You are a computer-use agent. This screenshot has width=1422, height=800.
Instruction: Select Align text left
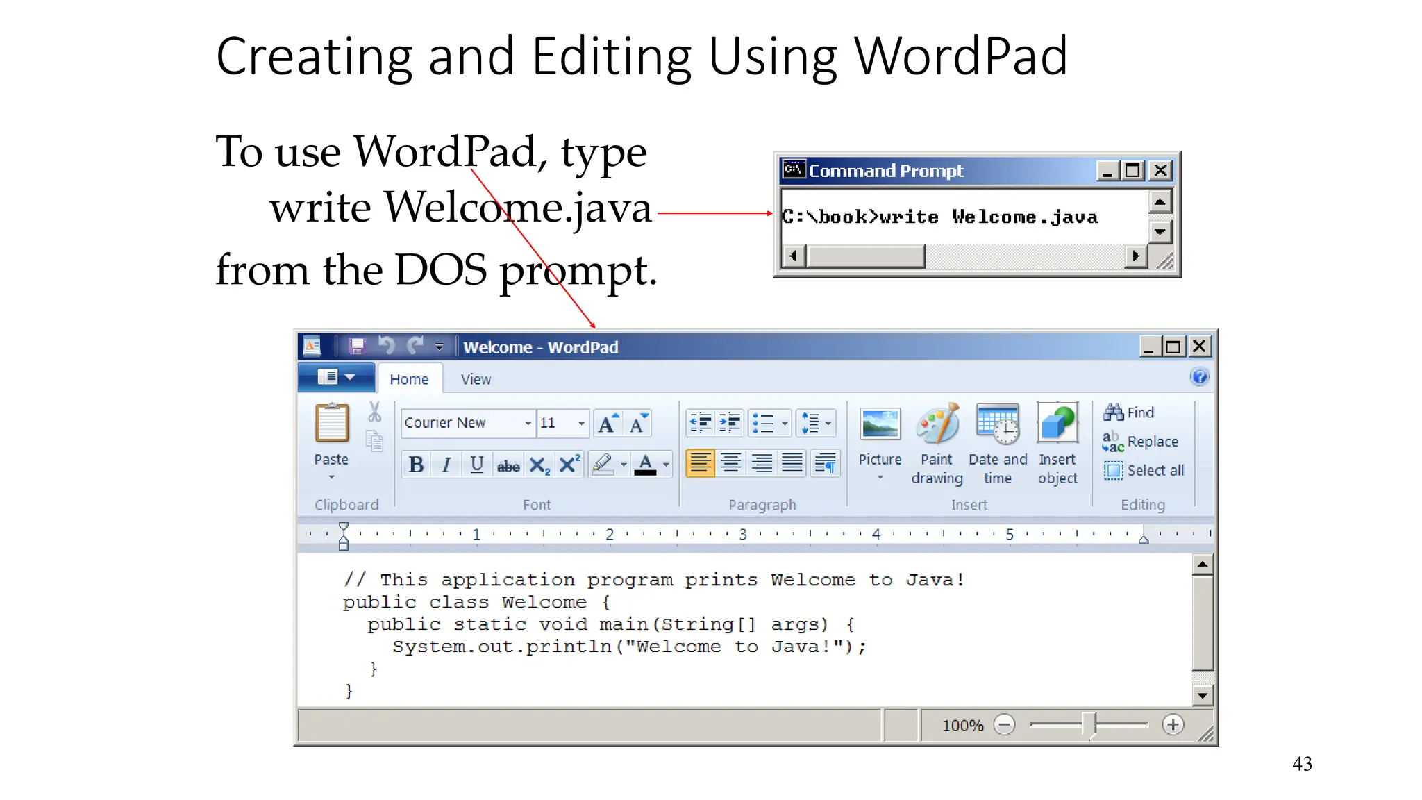(701, 463)
